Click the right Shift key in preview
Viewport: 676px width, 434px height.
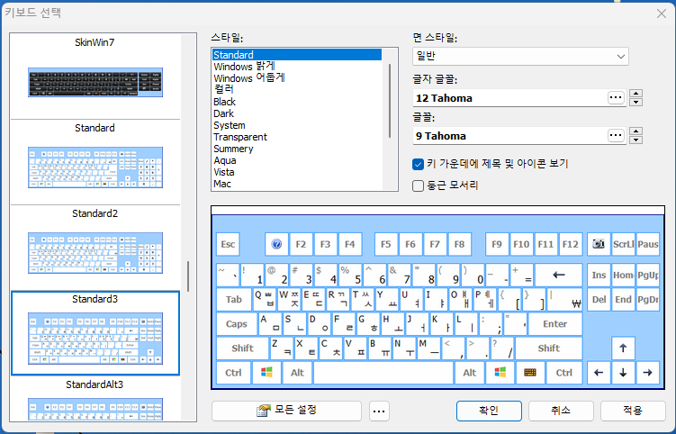[x=549, y=348]
